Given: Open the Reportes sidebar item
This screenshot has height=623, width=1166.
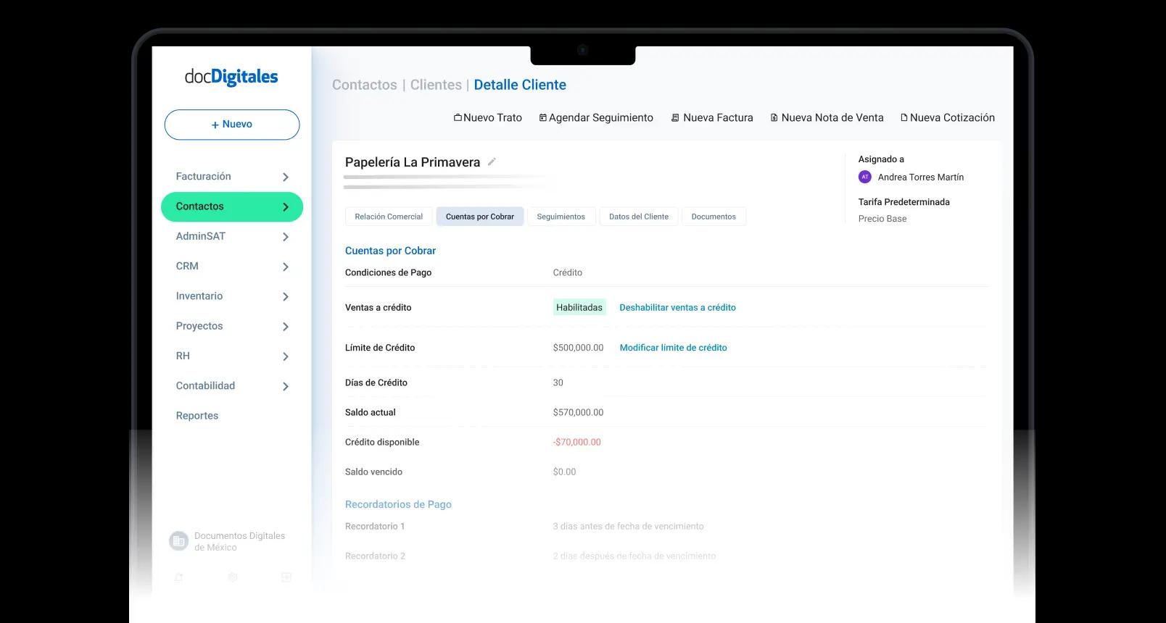Looking at the screenshot, I should point(197,416).
